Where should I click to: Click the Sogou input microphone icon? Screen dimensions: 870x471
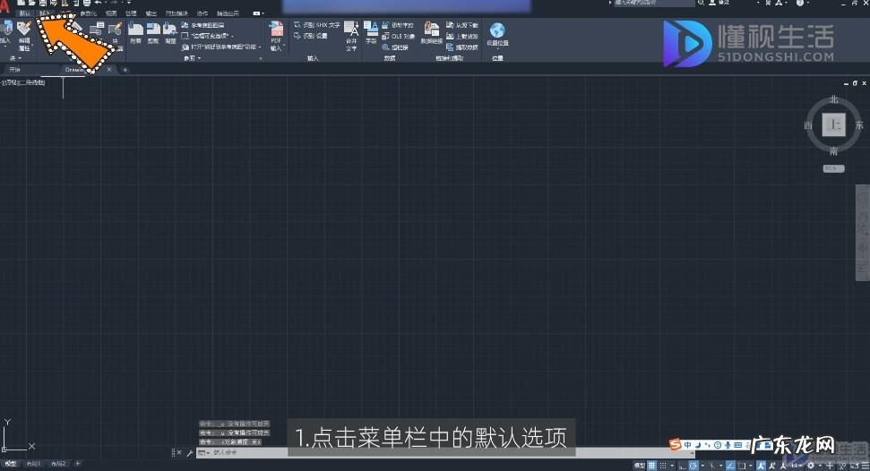pos(728,445)
